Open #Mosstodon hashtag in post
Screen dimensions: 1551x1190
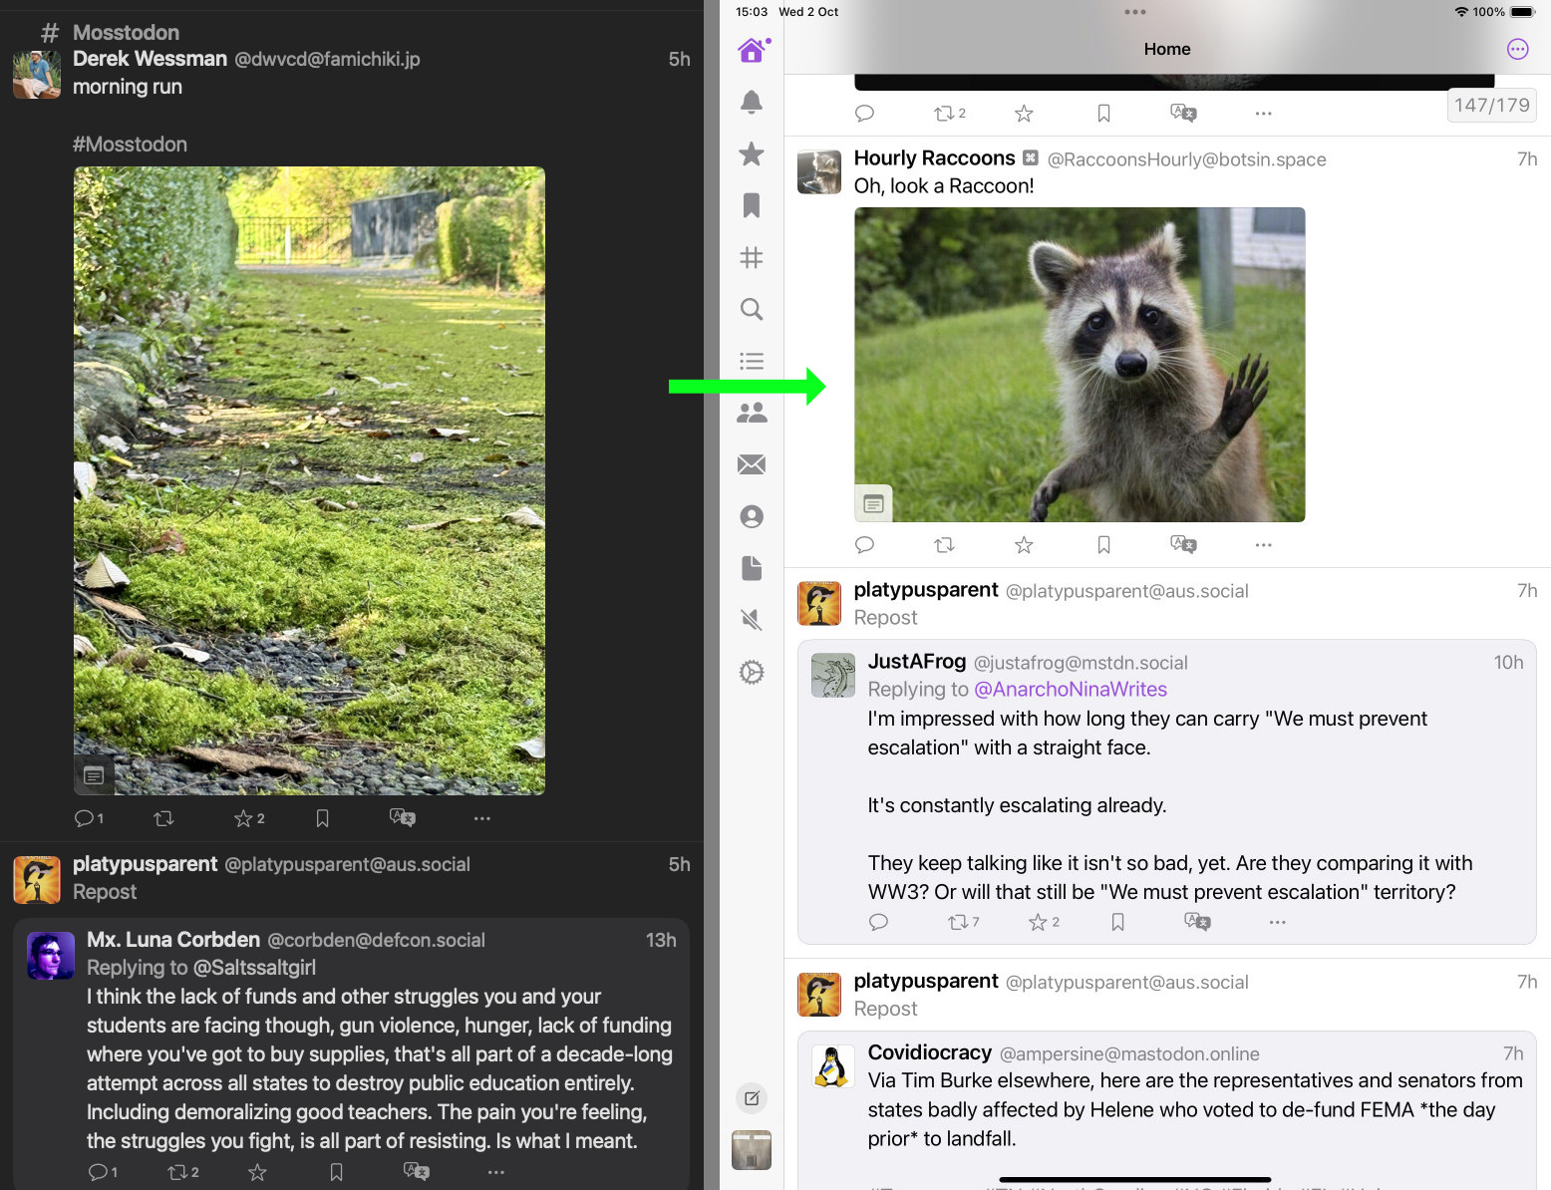coord(130,144)
